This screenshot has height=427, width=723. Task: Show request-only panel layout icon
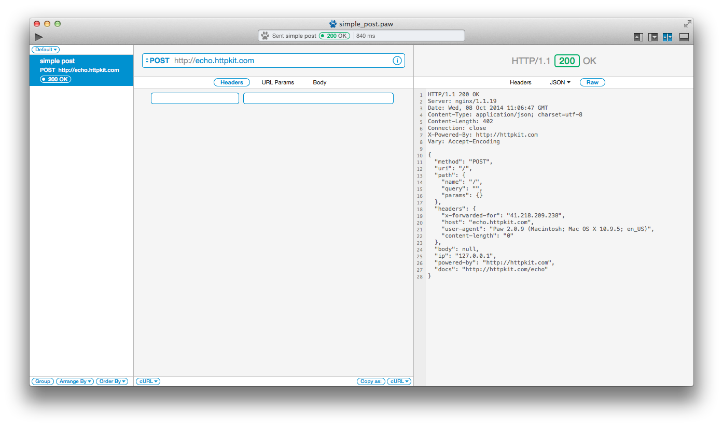pos(638,37)
